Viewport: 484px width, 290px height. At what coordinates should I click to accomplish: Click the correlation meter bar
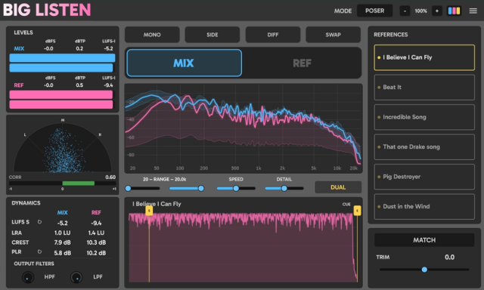click(x=63, y=184)
